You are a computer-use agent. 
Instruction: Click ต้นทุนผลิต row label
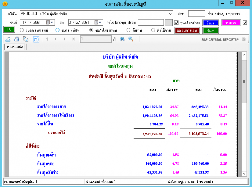pyautogui.click(x=46, y=155)
